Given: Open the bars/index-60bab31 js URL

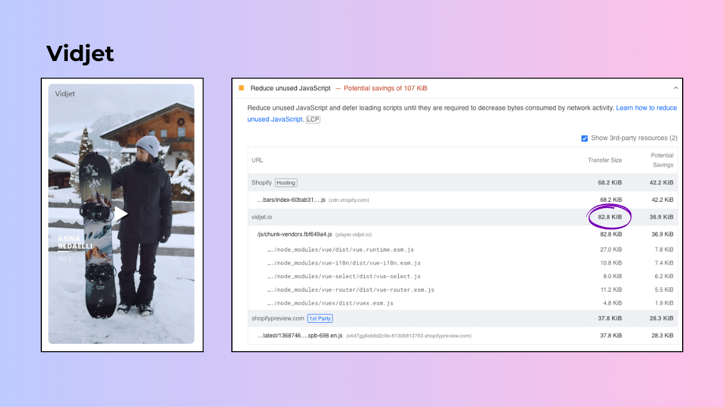Looking at the screenshot, I should 291,200.
